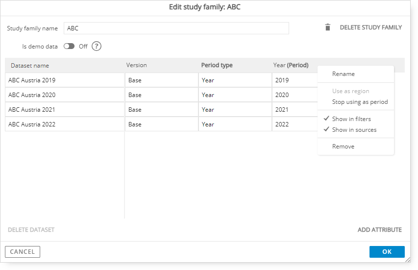Screen dimensions: 418x270
Task: Choose Remove in the context menu
Action: click(x=343, y=147)
